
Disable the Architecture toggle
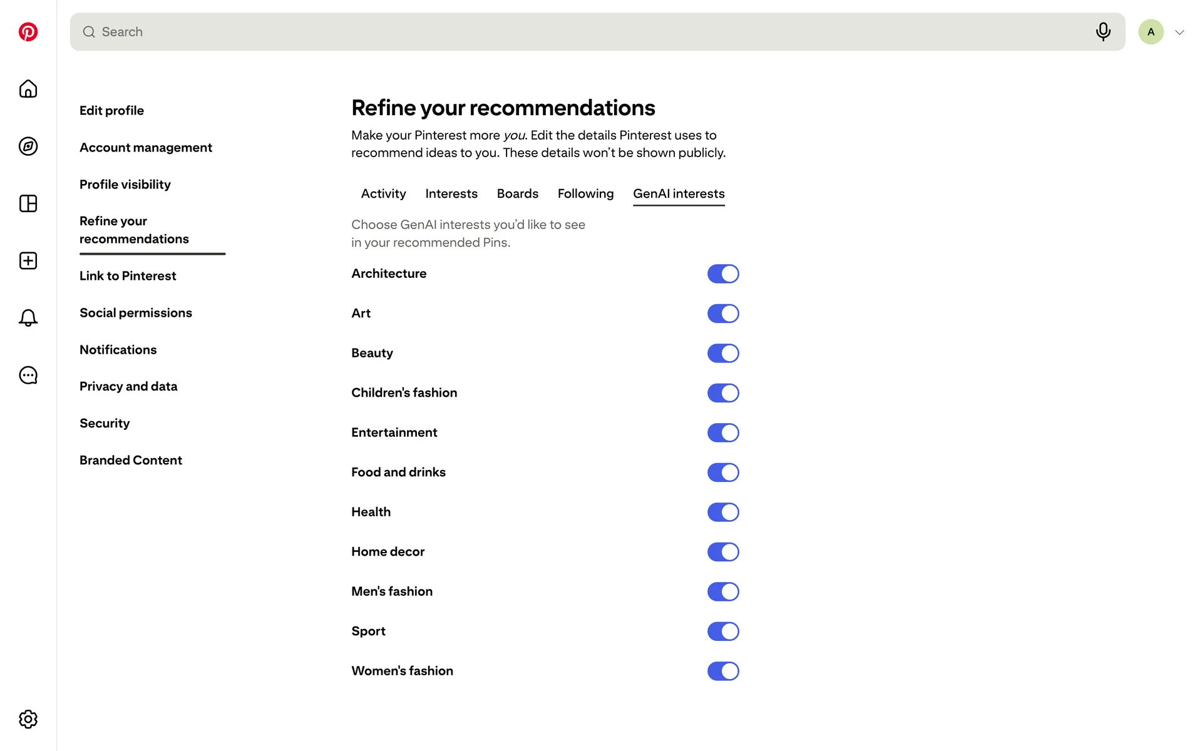click(723, 274)
